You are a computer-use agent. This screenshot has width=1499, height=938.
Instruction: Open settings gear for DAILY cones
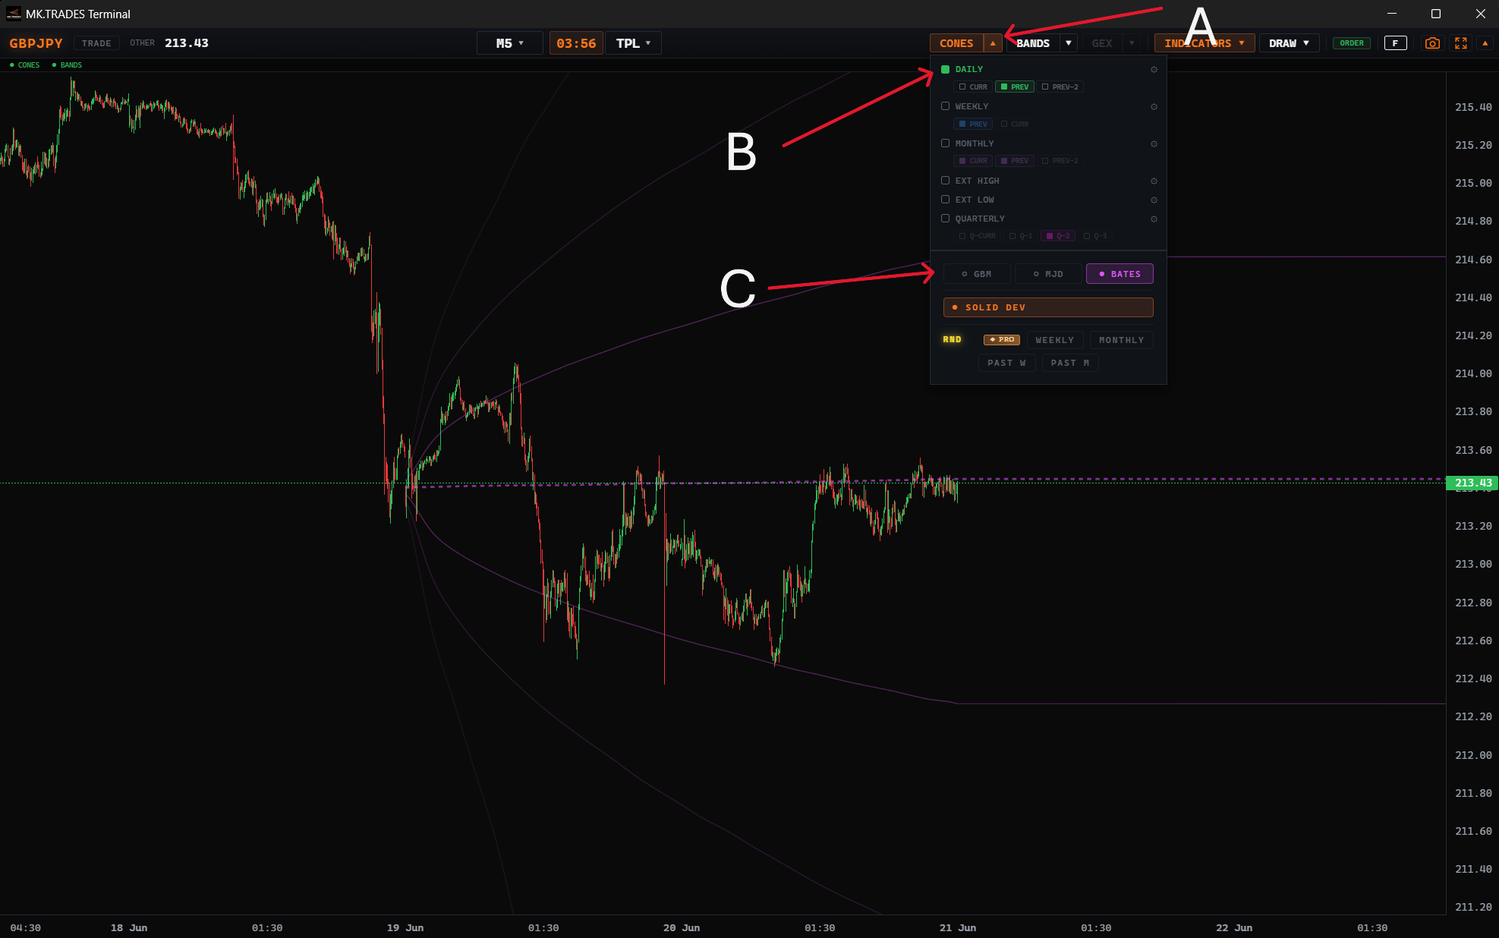pos(1154,70)
